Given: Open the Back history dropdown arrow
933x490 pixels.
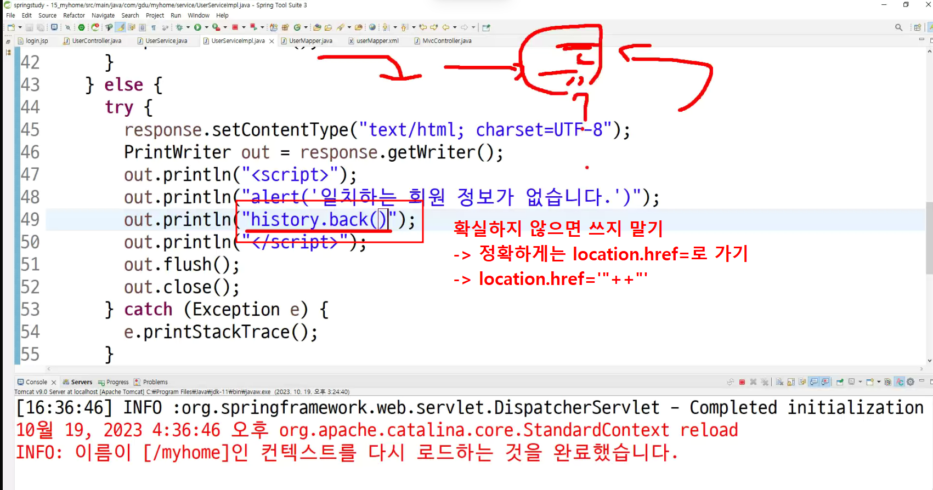Looking at the screenshot, I should [x=455, y=27].
